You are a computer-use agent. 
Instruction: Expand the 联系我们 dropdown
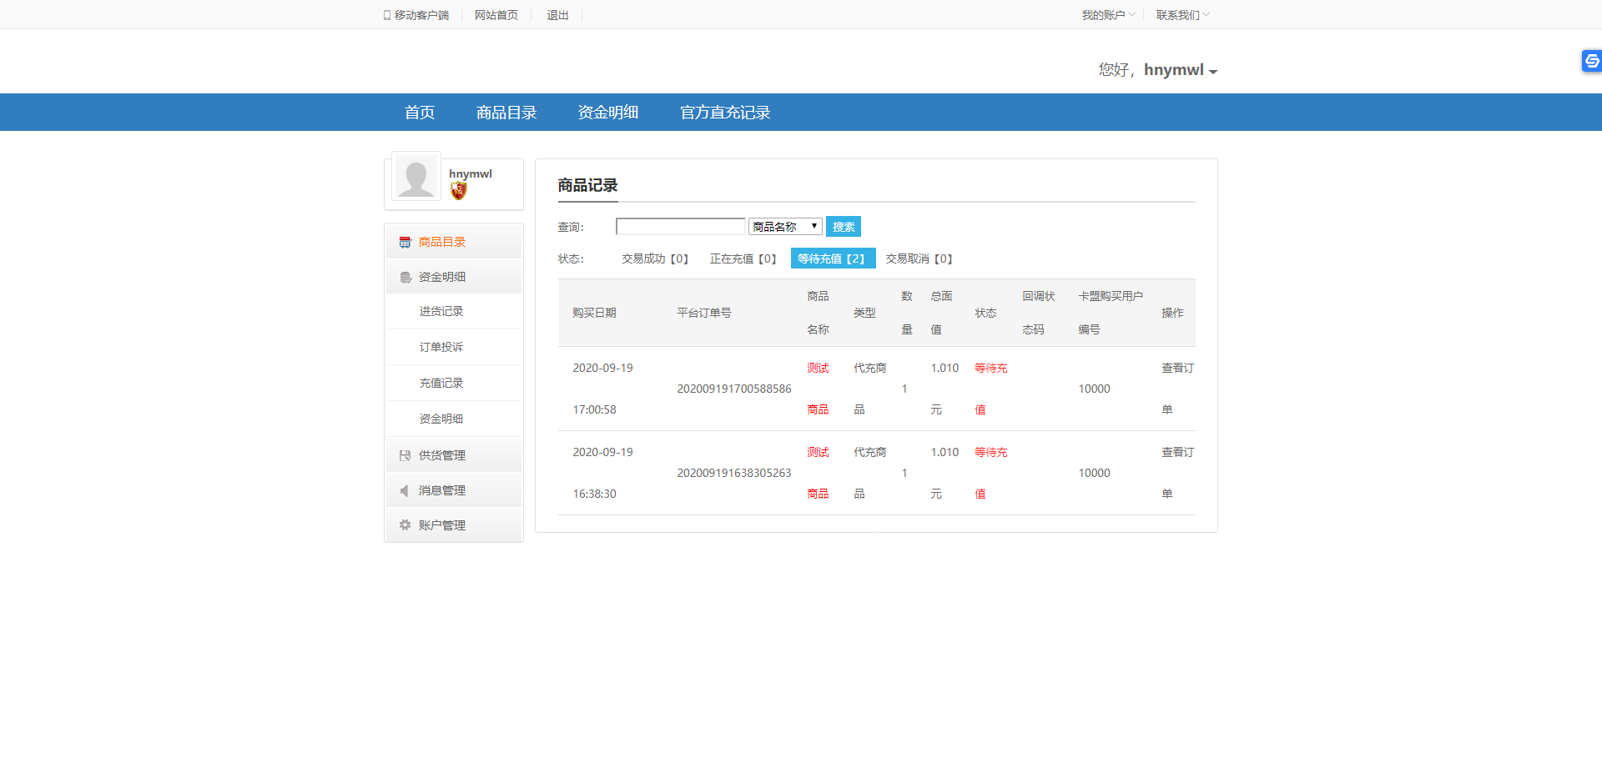point(1182,15)
